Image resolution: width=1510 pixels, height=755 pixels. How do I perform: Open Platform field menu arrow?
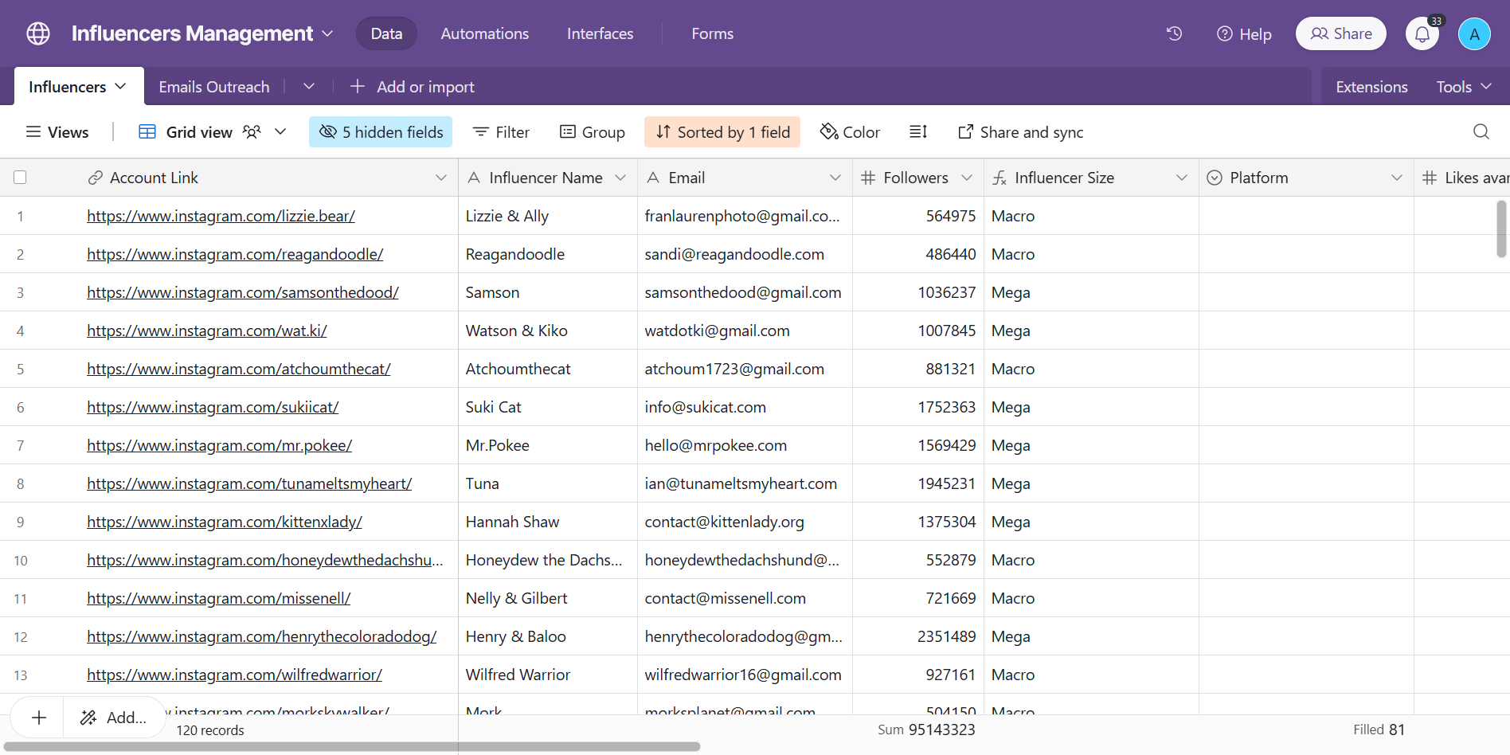(1397, 178)
